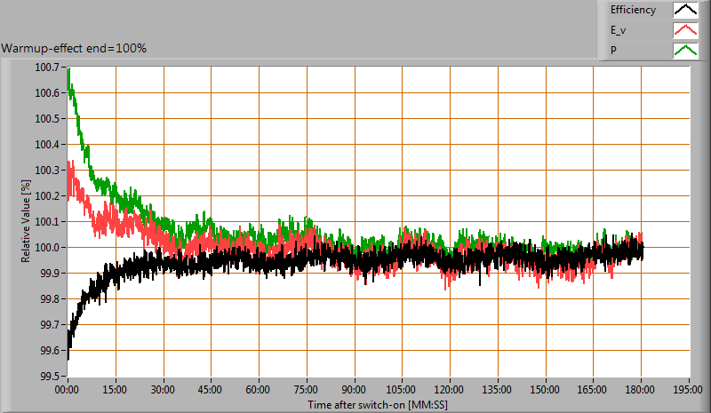Click the 100.7 maximum Y-axis value
Image resolution: width=711 pixels, height=413 pixels.
(47, 68)
